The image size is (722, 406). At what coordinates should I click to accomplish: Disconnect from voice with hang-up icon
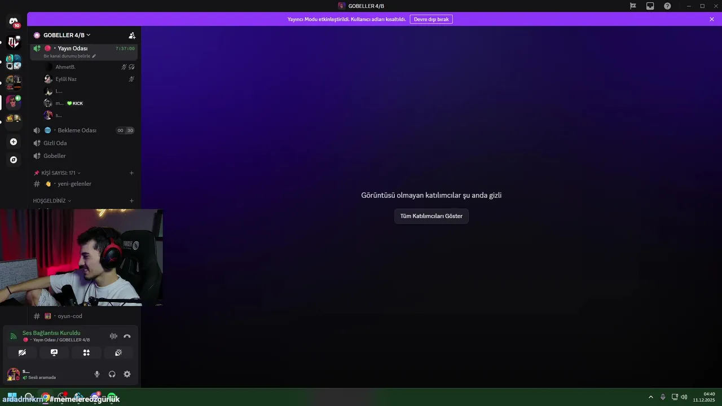[x=127, y=336]
